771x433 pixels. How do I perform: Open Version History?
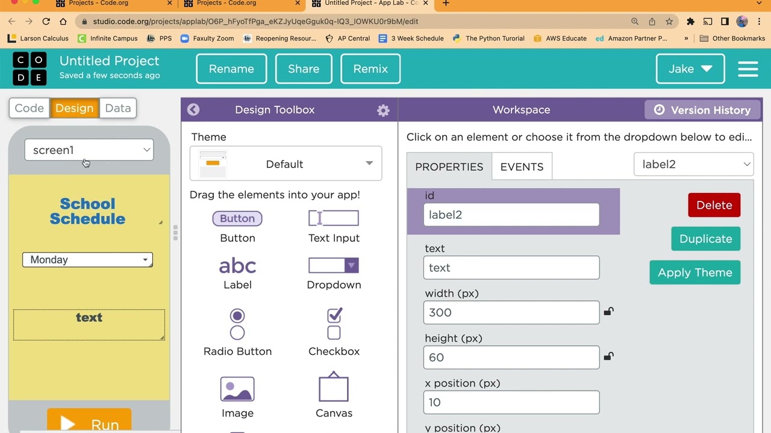click(x=702, y=110)
